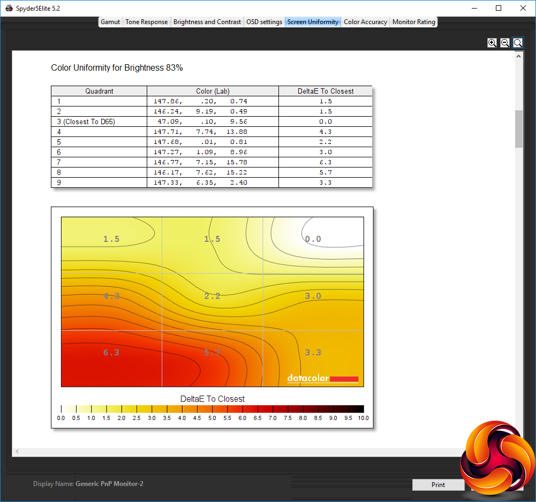Image resolution: width=536 pixels, height=502 pixels.
Task: Click the Lab value '147.86, .20, 0.74'
Action: [x=200, y=101]
